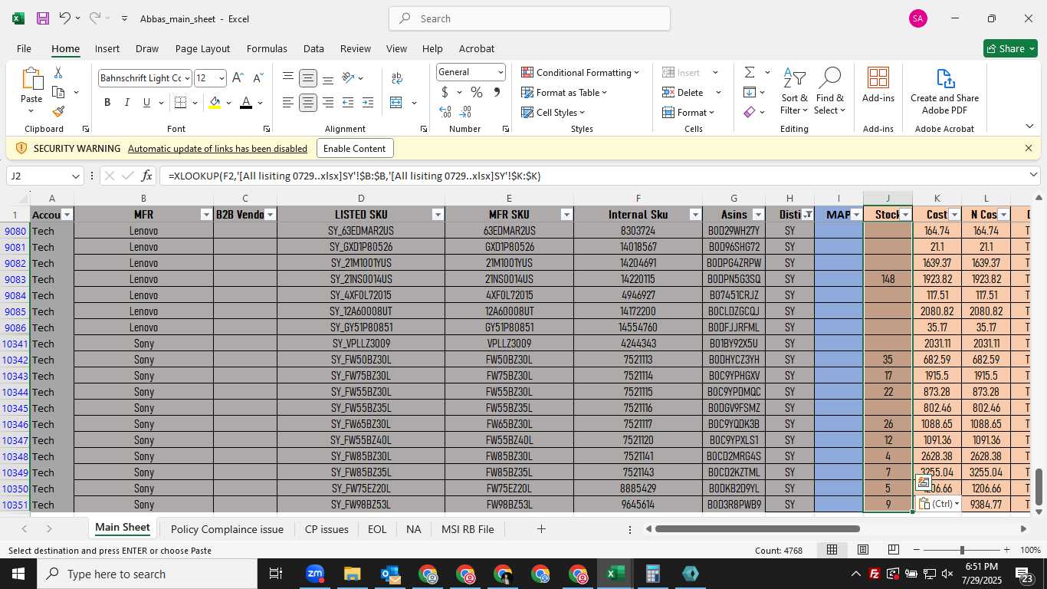Image resolution: width=1047 pixels, height=589 pixels.
Task: Open the General number format dropdown
Action: [501, 72]
